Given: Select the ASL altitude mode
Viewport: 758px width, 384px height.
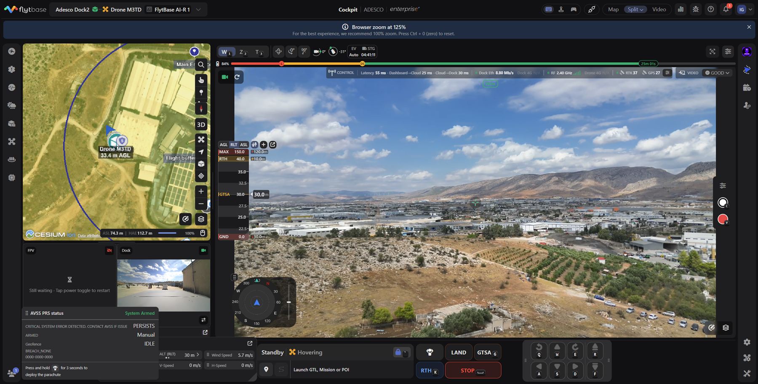Looking at the screenshot, I should point(244,145).
